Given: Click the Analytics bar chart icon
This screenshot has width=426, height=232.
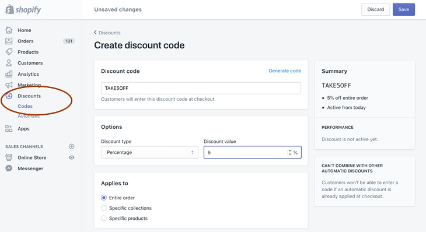Looking at the screenshot, I should pos(9,74).
